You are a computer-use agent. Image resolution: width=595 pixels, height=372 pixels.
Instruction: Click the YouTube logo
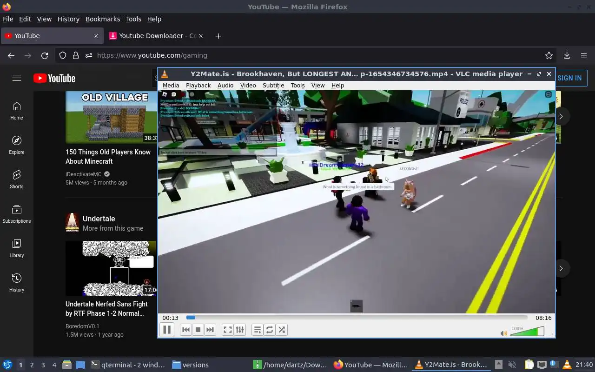pyautogui.click(x=54, y=78)
